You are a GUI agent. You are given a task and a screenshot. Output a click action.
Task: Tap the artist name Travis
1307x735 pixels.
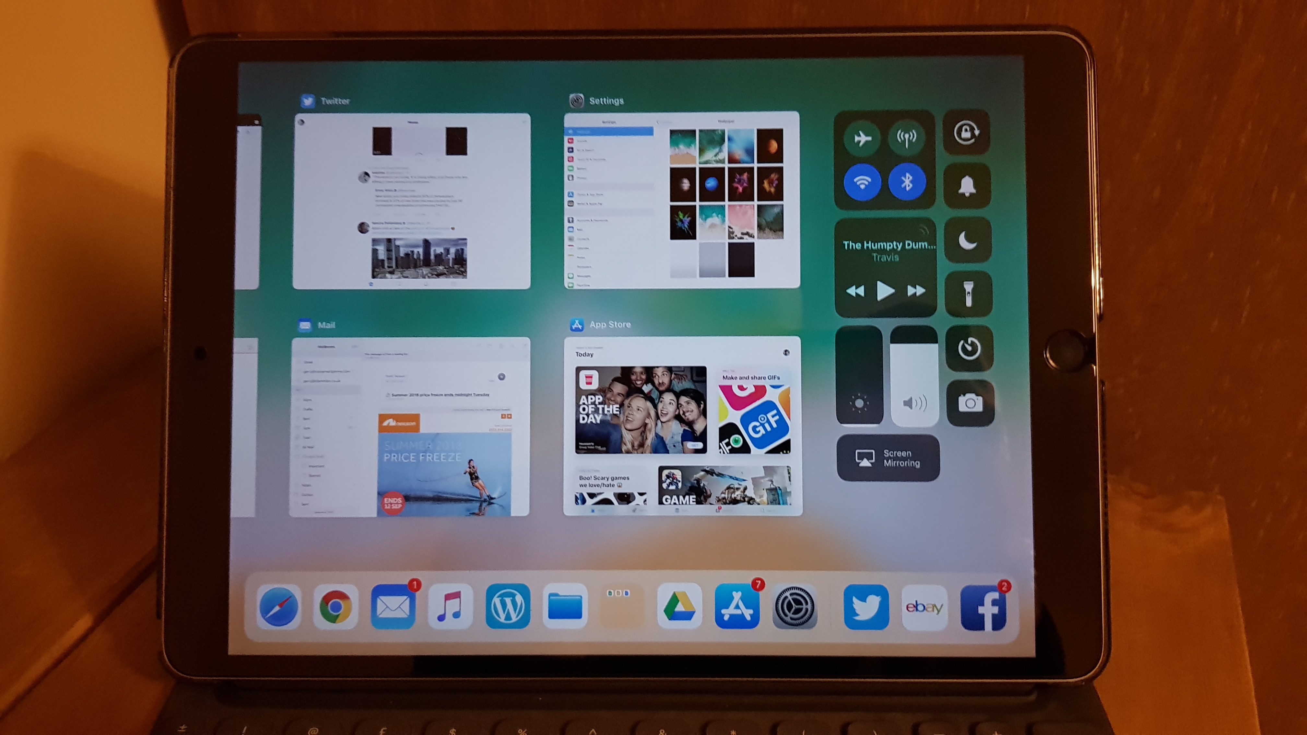(885, 258)
